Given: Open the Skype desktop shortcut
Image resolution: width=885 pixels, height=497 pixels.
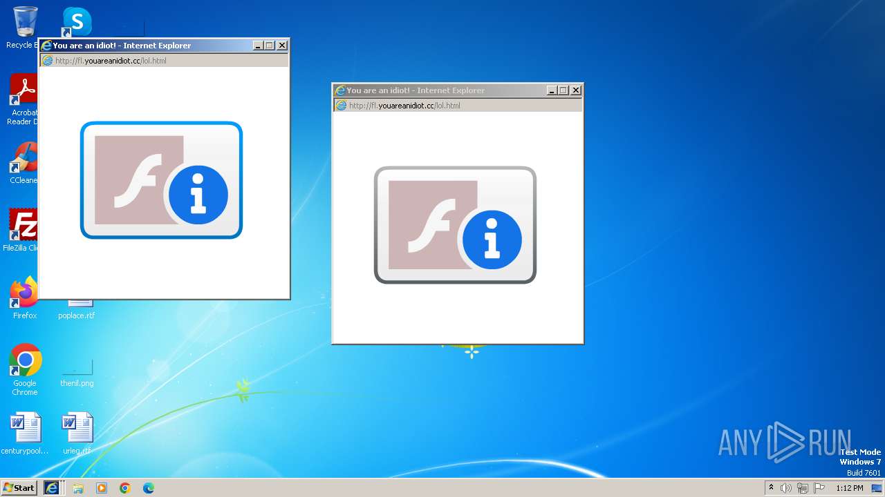Looking at the screenshot, I should [77, 22].
